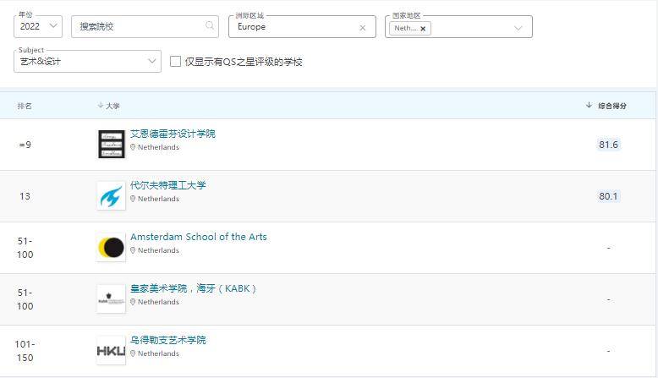This screenshot has height=378, width=658.
Task: Toggle the QS stars rated schools checkbox
Action: 175,61
